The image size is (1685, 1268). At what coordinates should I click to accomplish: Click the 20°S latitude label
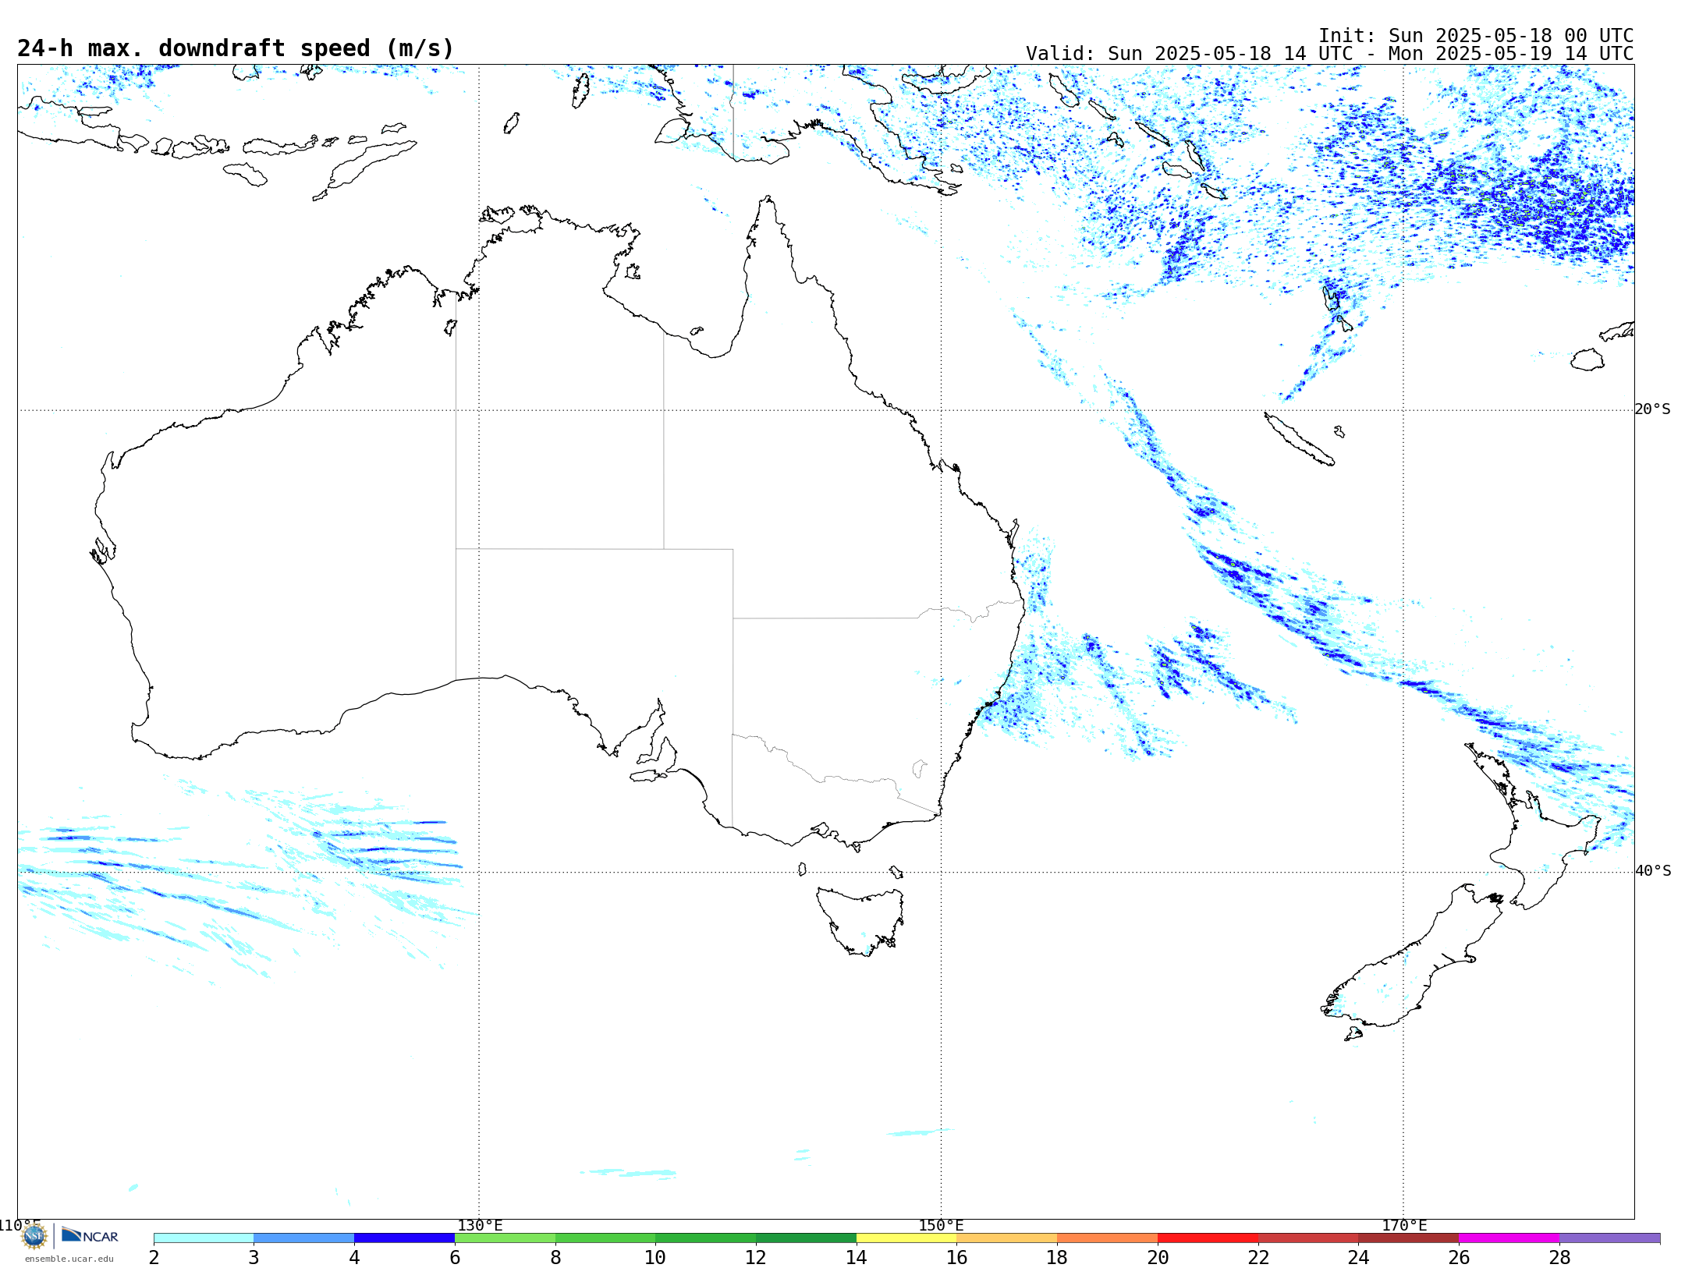pos(1652,409)
